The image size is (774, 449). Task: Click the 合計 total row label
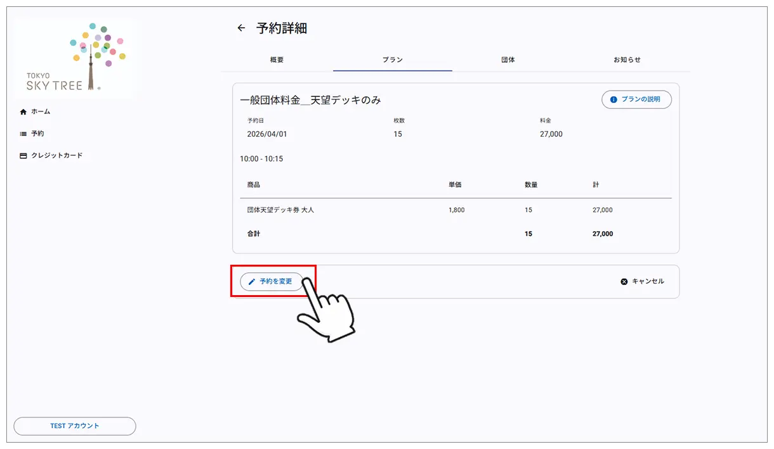pos(254,234)
